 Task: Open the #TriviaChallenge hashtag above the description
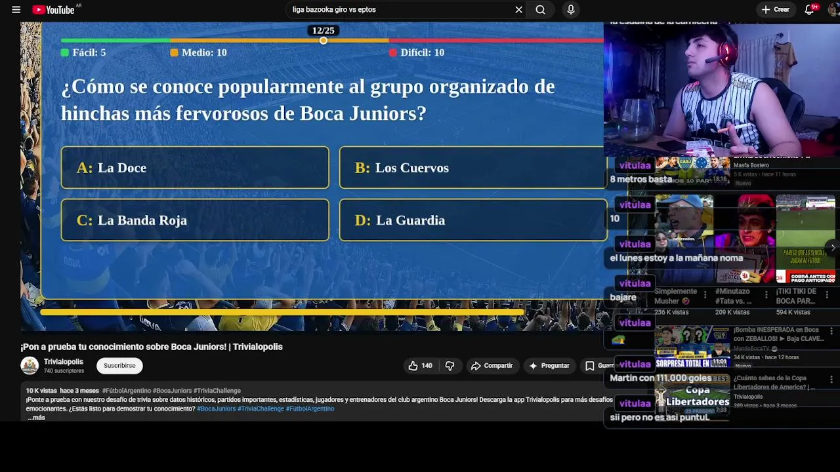(x=217, y=391)
